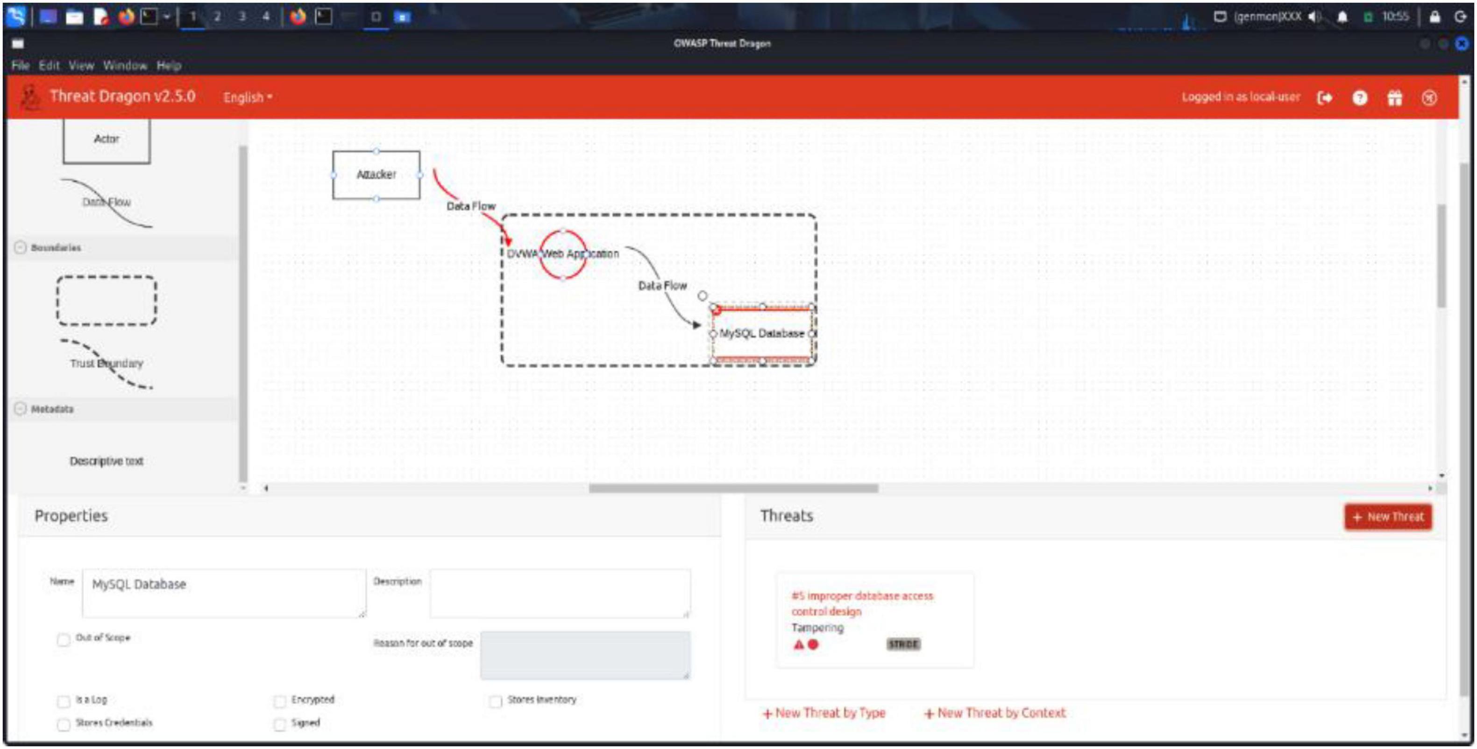Open the View menu

81,65
